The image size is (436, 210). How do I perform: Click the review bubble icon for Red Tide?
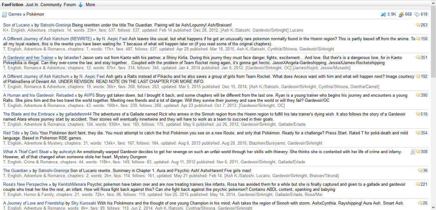pos(418,133)
